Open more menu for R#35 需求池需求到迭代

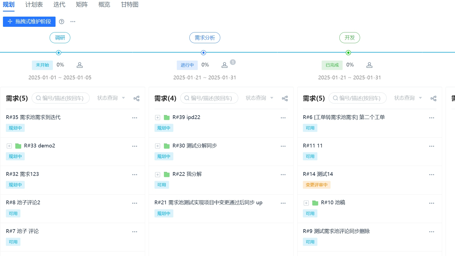coord(135,118)
